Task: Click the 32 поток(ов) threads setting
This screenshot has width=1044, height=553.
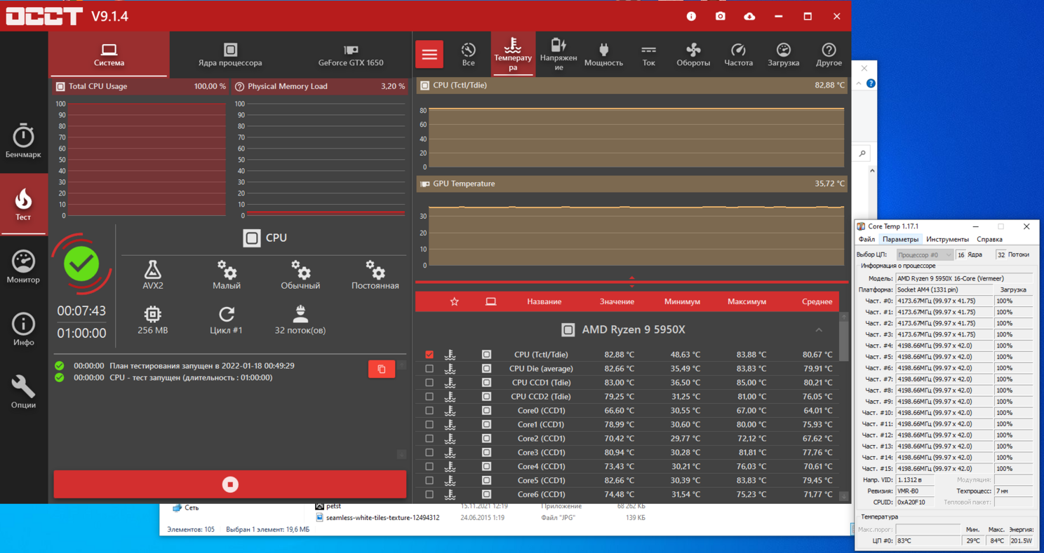Action: (300, 320)
